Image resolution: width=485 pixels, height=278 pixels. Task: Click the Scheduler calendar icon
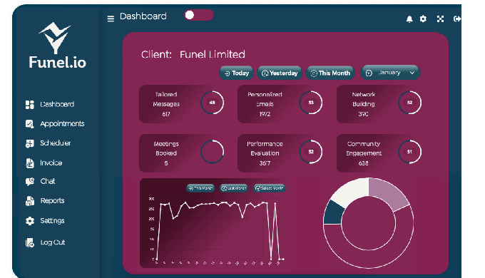[x=30, y=143]
